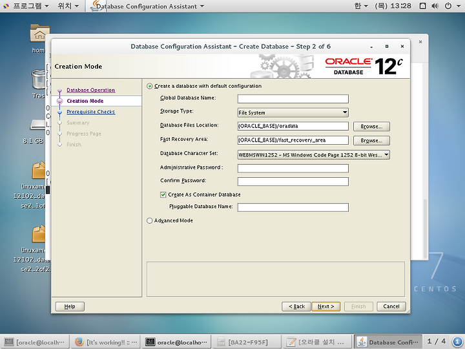This screenshot has height=349, width=465.
Task: Close the background window behind the dialog
Action: pyautogui.click(x=420, y=42)
